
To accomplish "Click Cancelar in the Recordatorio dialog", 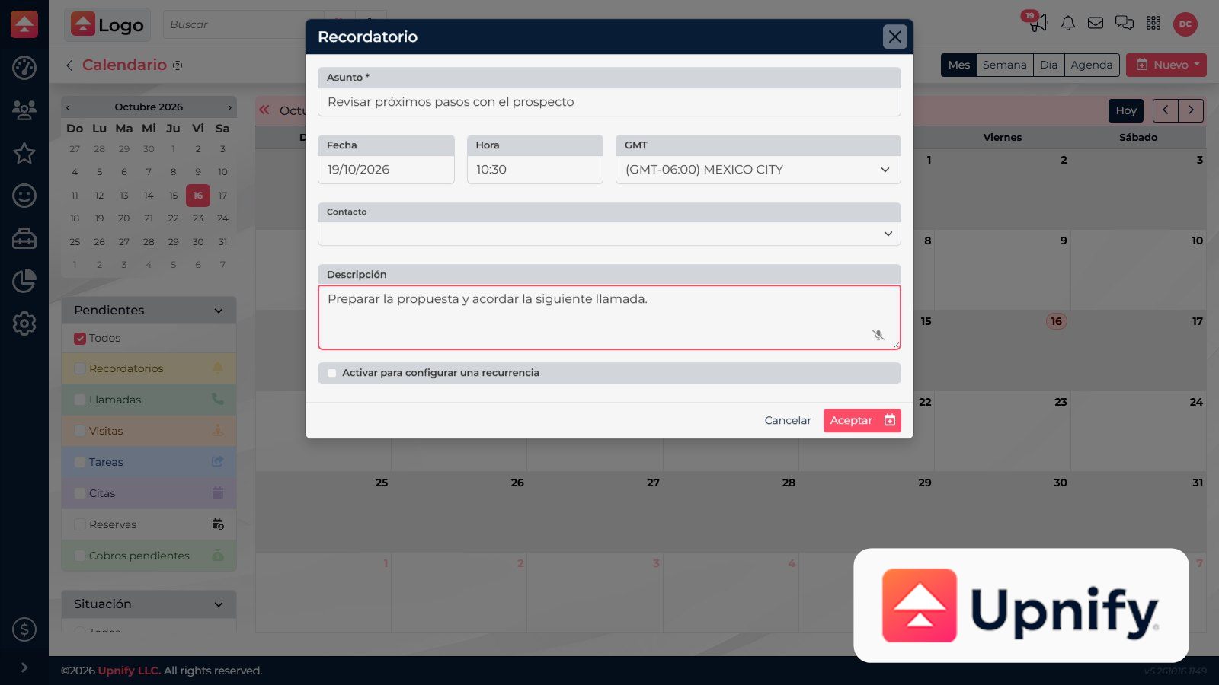I will (788, 420).
